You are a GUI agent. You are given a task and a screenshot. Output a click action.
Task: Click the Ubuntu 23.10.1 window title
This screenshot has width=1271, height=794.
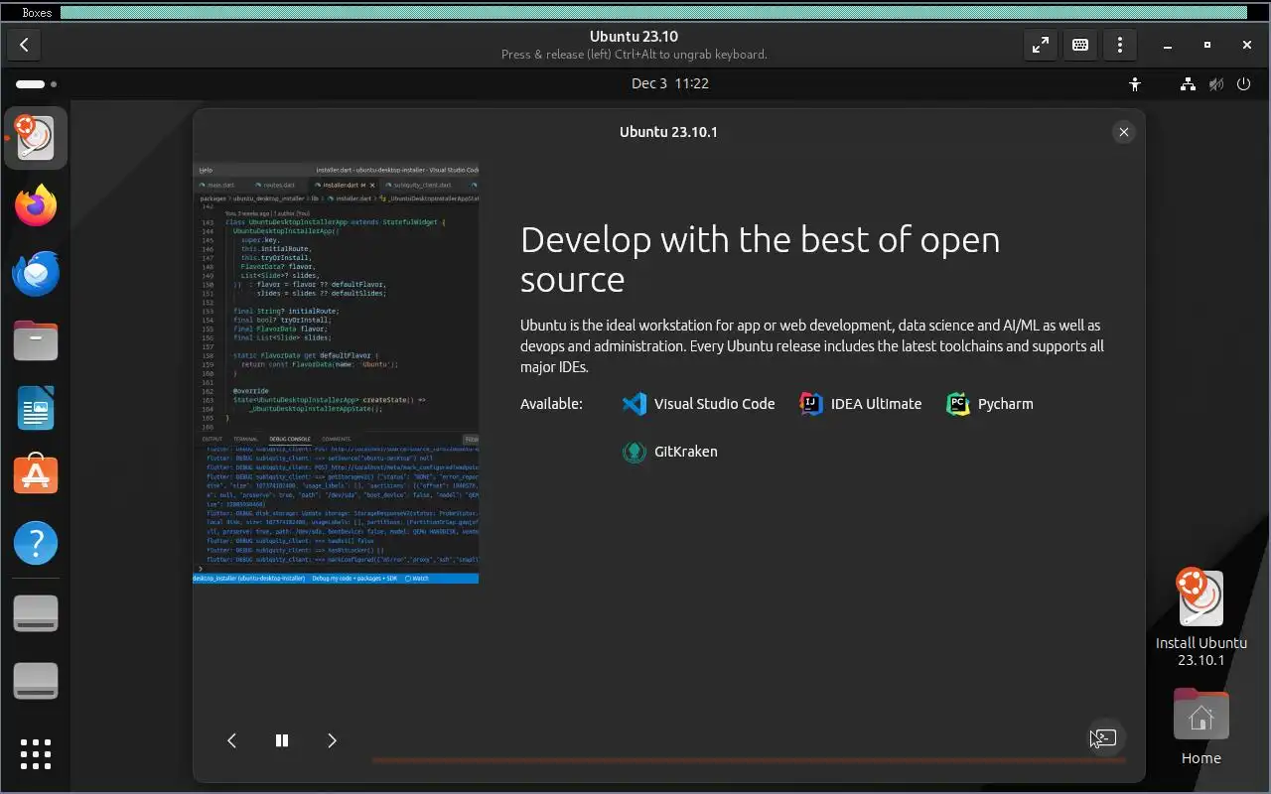point(668,132)
